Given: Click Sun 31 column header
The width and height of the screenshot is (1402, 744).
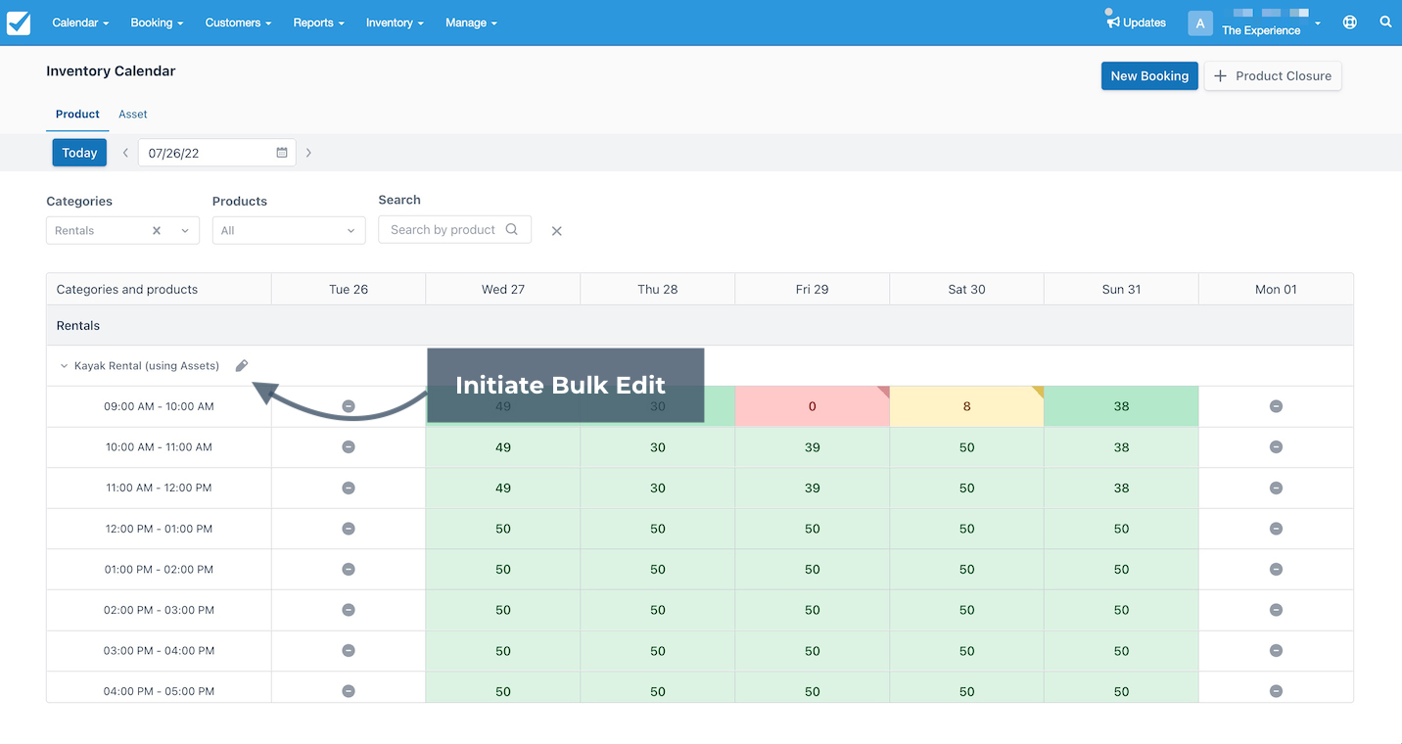Looking at the screenshot, I should (1122, 289).
